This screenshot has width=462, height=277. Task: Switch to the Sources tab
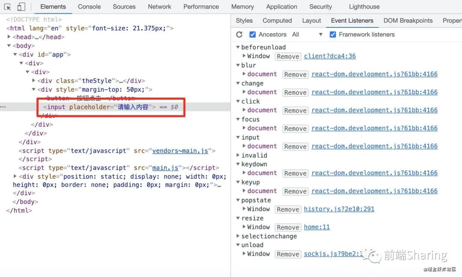coord(124,6)
